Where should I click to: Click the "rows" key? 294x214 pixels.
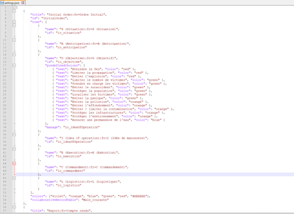point(37,22)
